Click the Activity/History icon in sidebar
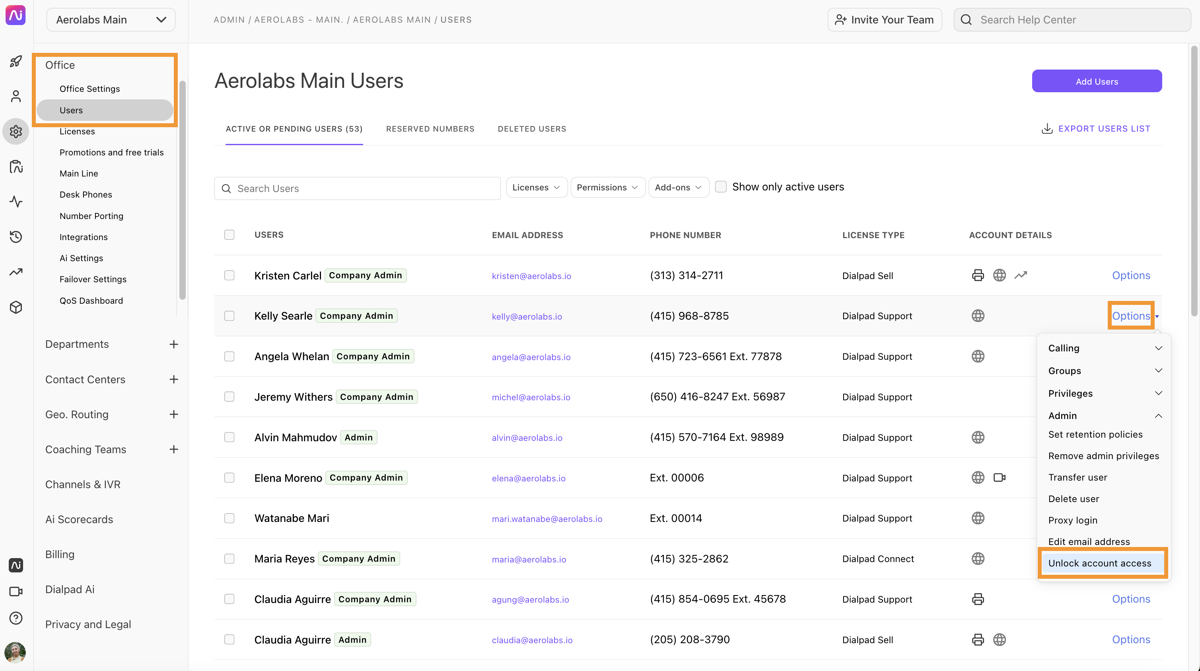Viewport: 1200px width, 671px height. (16, 236)
